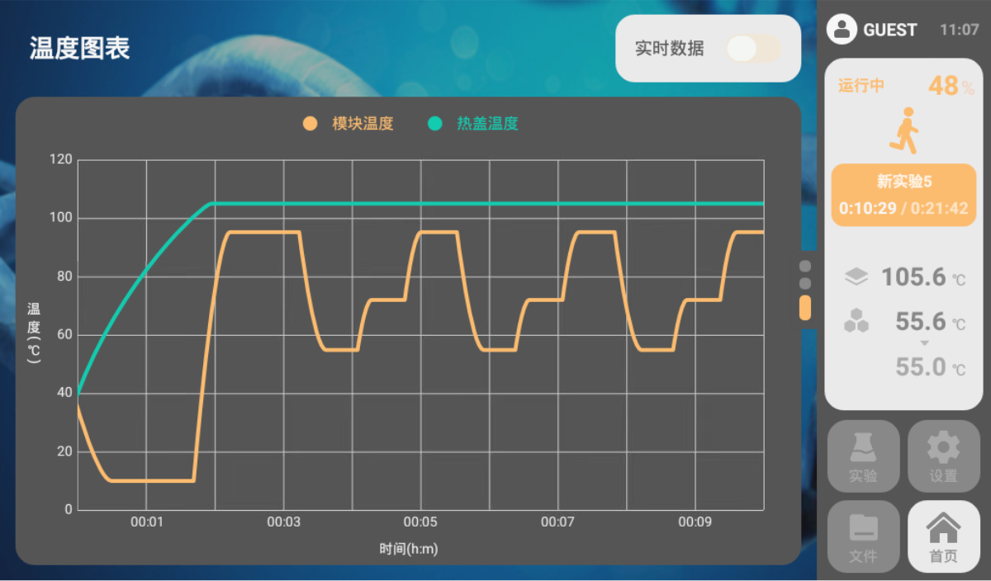Screen dimensions: 991x581
Task: Click the orange running man status icon
Action: pyautogui.click(x=904, y=130)
